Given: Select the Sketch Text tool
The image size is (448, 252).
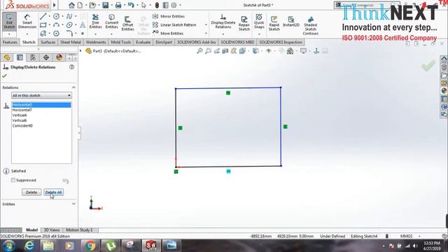Looking at the screenshot, I should tap(83, 25).
